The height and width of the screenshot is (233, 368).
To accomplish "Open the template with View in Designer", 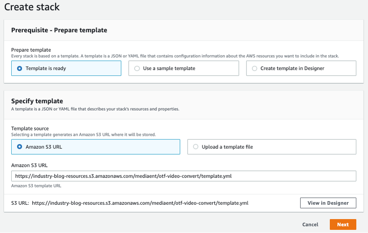I will (328, 203).
